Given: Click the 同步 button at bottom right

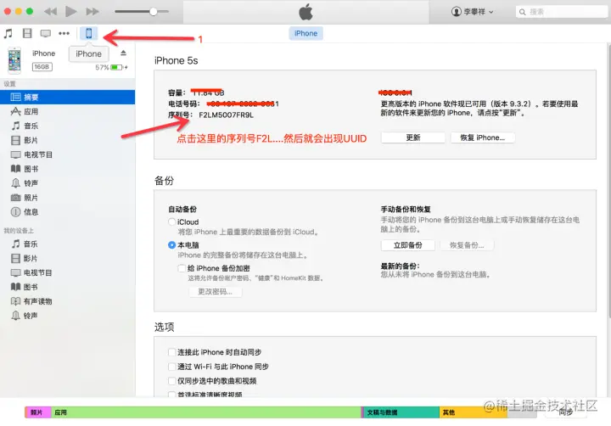Looking at the screenshot, I should (x=566, y=412).
